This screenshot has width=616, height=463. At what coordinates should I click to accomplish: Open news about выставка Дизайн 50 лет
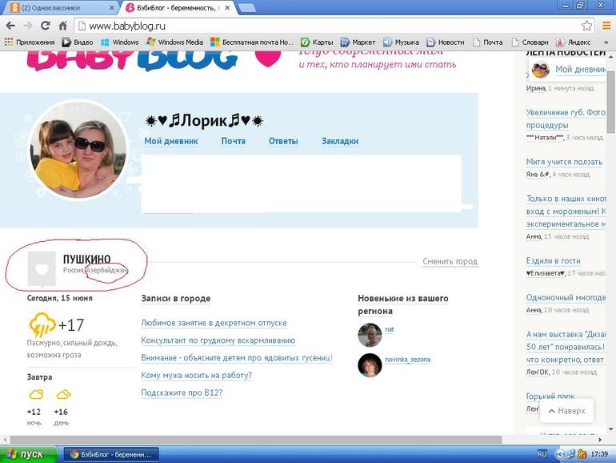coord(566,347)
